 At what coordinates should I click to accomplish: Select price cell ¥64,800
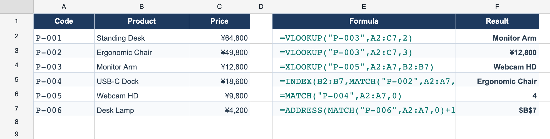point(219,36)
